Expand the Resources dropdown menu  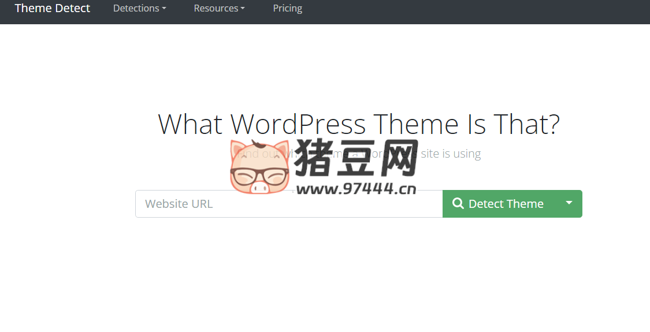click(220, 8)
